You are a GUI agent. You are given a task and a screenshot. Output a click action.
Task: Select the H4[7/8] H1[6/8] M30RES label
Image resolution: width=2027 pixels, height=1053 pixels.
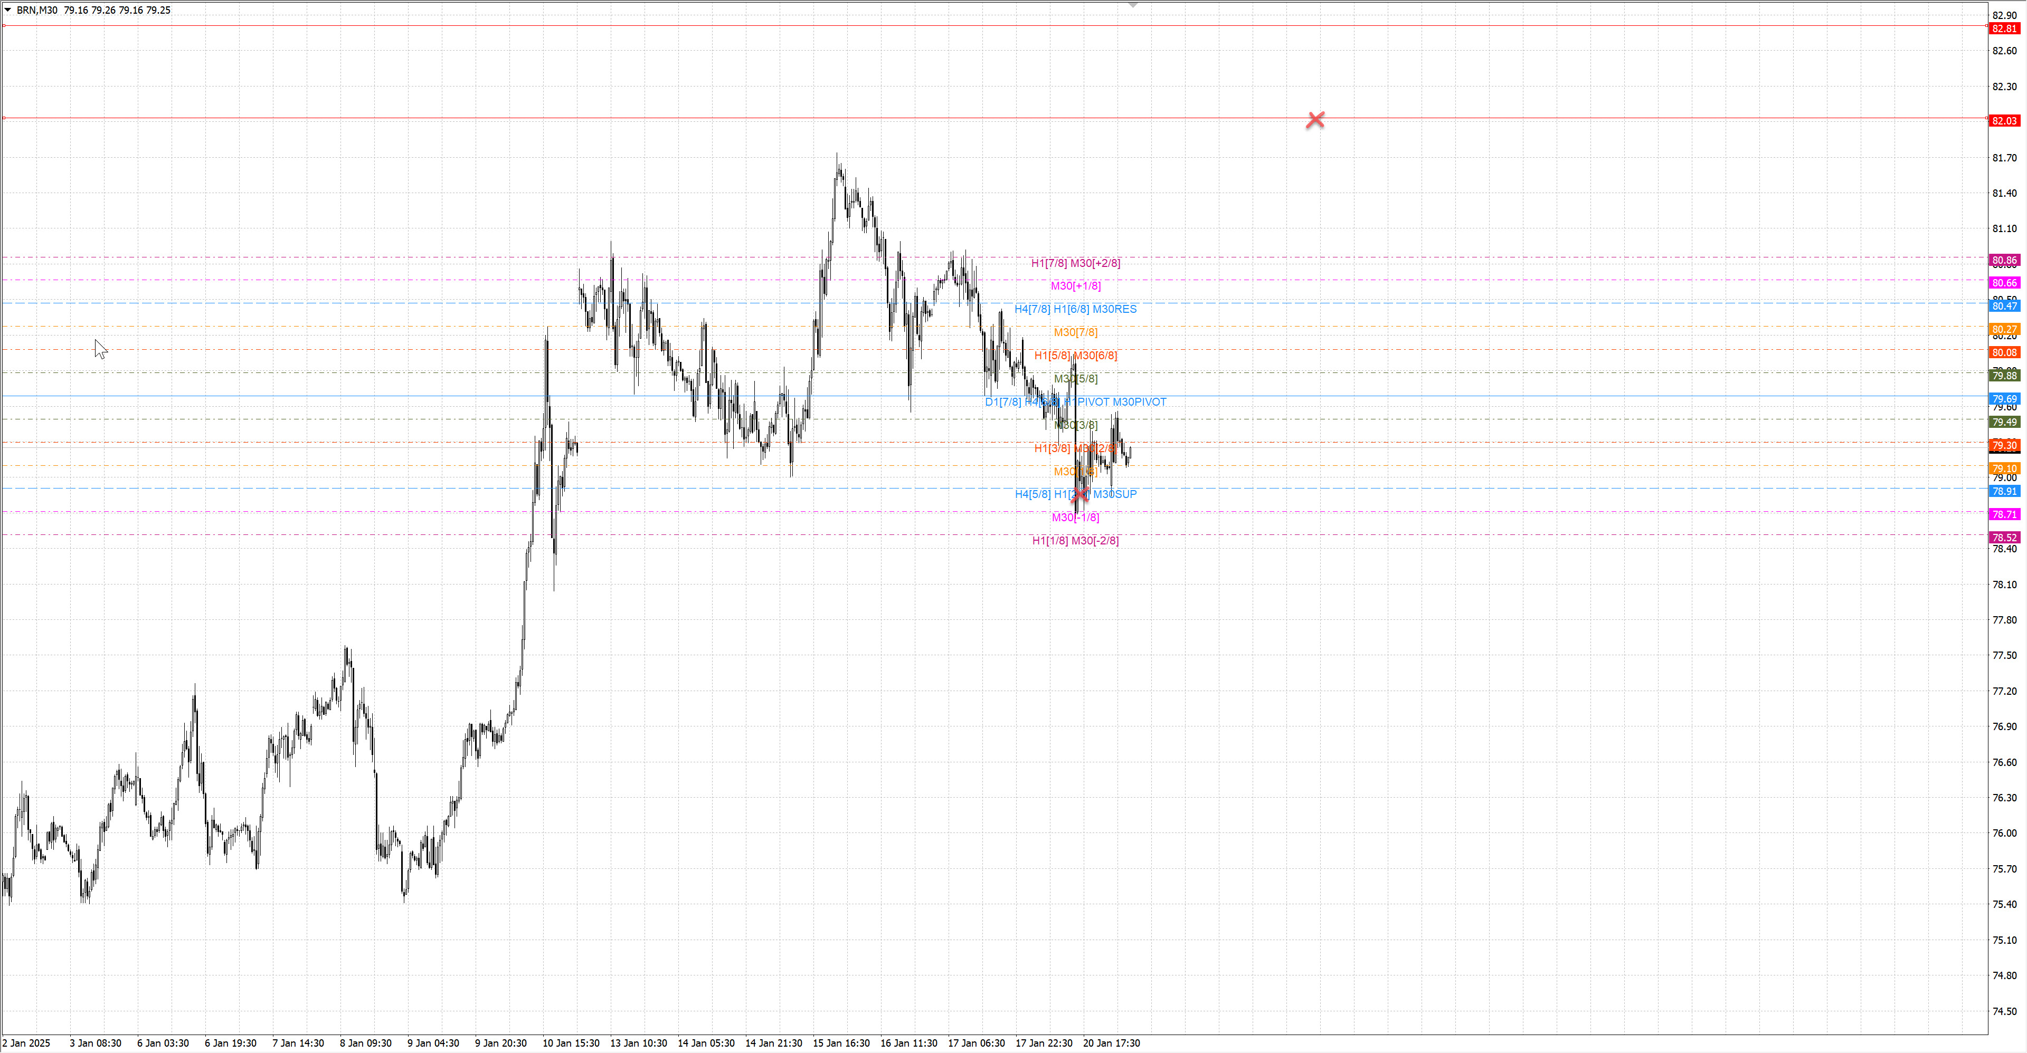[1075, 309]
